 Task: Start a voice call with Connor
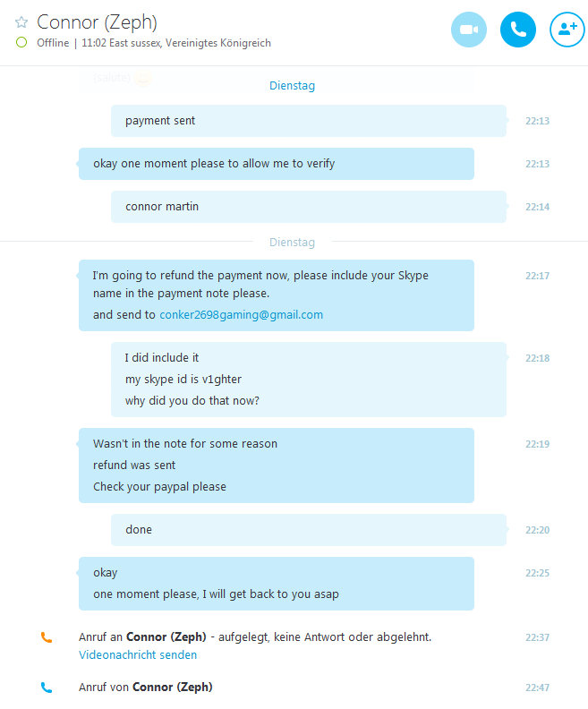coord(518,30)
